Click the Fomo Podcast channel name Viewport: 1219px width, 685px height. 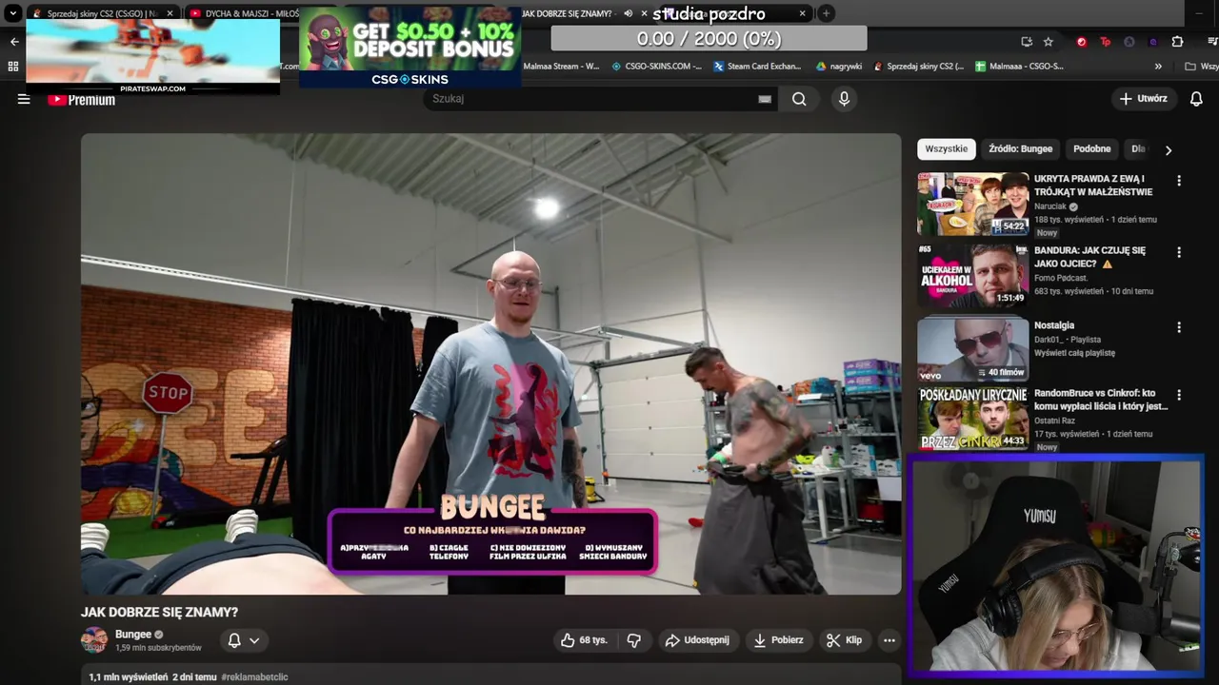point(1062,278)
